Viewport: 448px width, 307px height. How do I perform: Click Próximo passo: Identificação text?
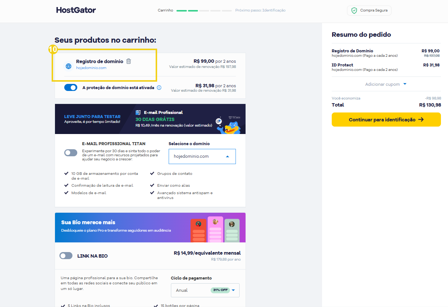point(260,10)
